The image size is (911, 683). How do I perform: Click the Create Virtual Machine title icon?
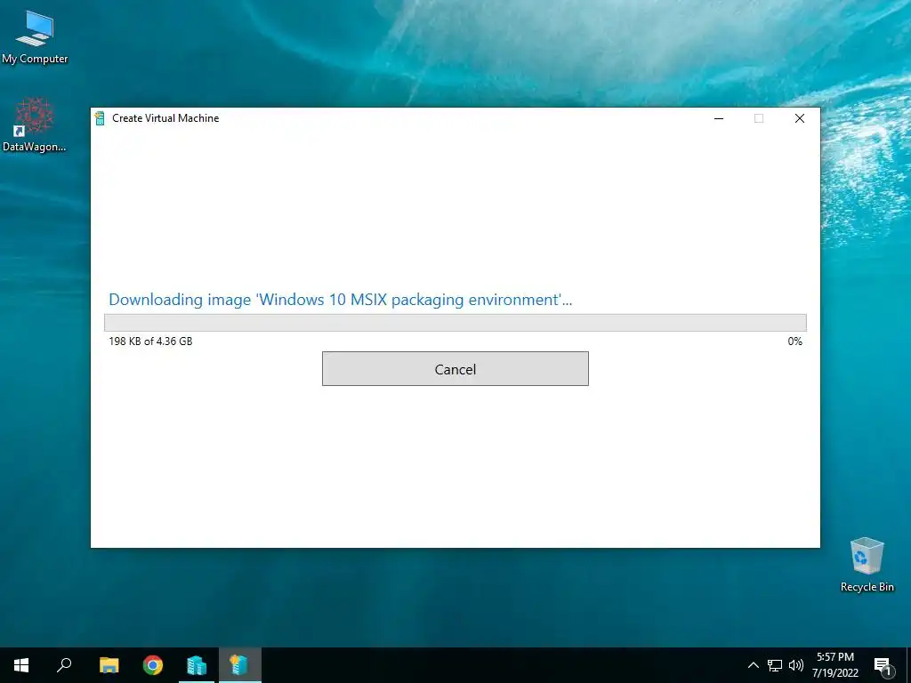coord(100,118)
